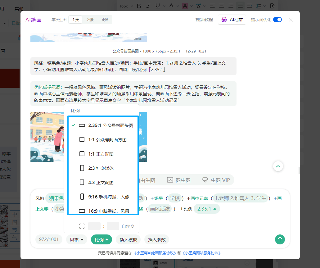This screenshot has width=320, height=268.
Task: Open the AI社群 community button
Action: tap(232, 20)
